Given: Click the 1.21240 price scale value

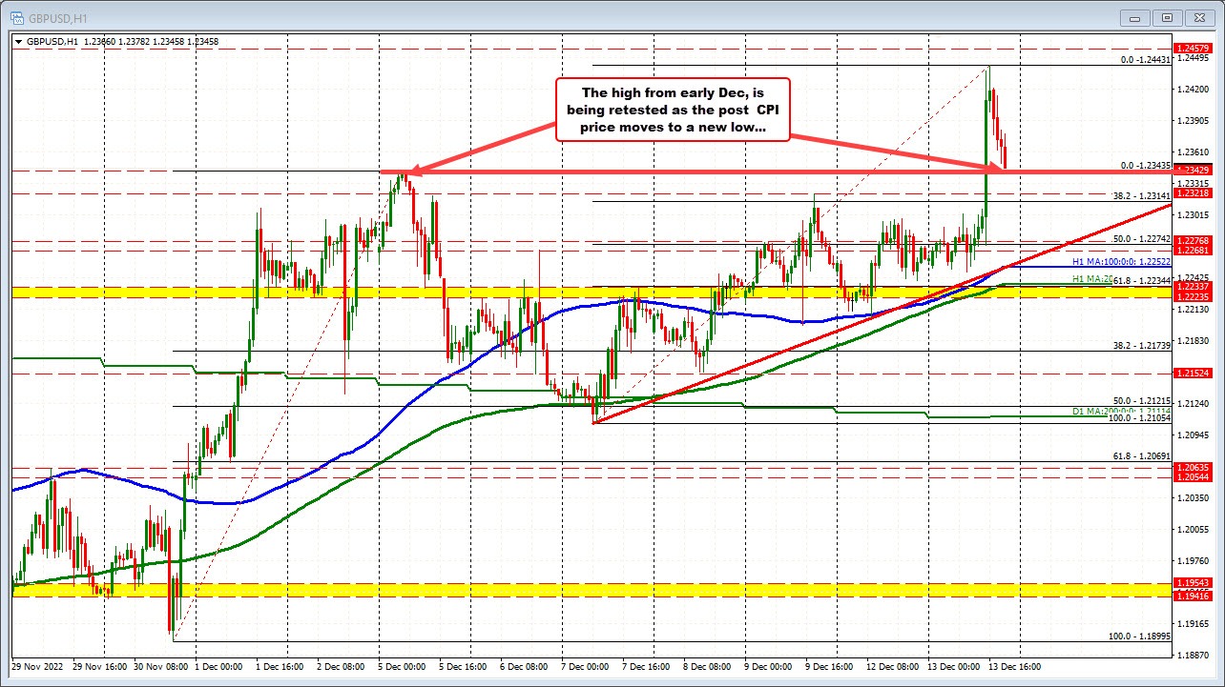Looking at the screenshot, I should point(1194,403).
